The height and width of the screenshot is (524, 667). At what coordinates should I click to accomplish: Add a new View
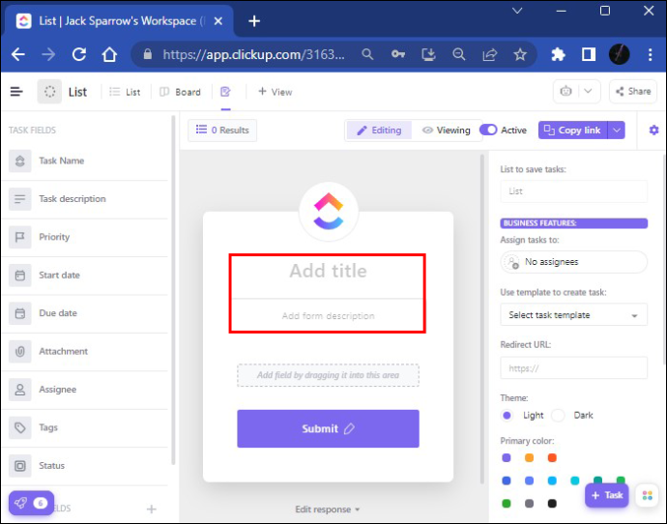tap(275, 92)
